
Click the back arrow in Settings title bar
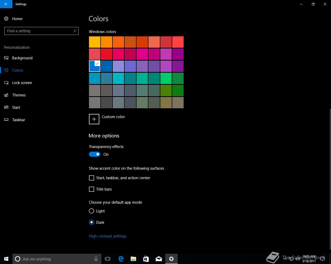[6, 4]
